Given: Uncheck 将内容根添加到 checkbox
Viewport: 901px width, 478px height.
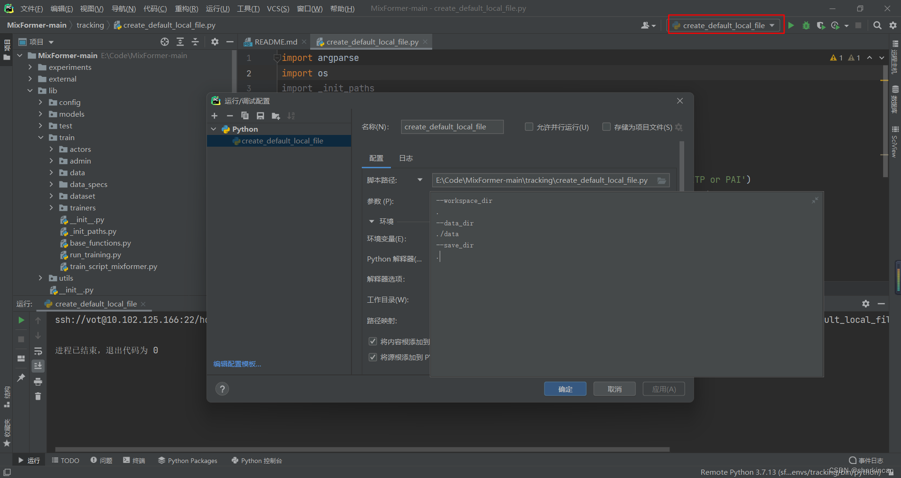Looking at the screenshot, I should click(373, 341).
